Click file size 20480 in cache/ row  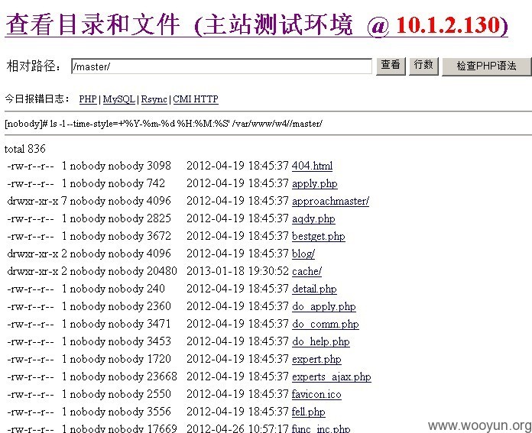tap(162, 271)
